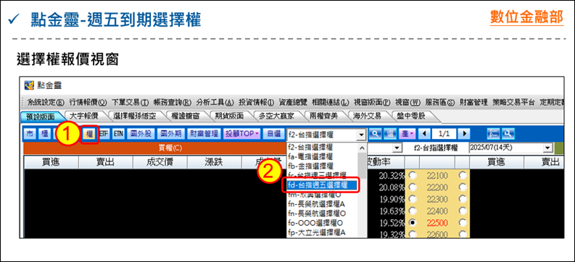The height and width of the screenshot is (262, 575).
Task: Go to next page with right arrow
Action: tap(465, 135)
